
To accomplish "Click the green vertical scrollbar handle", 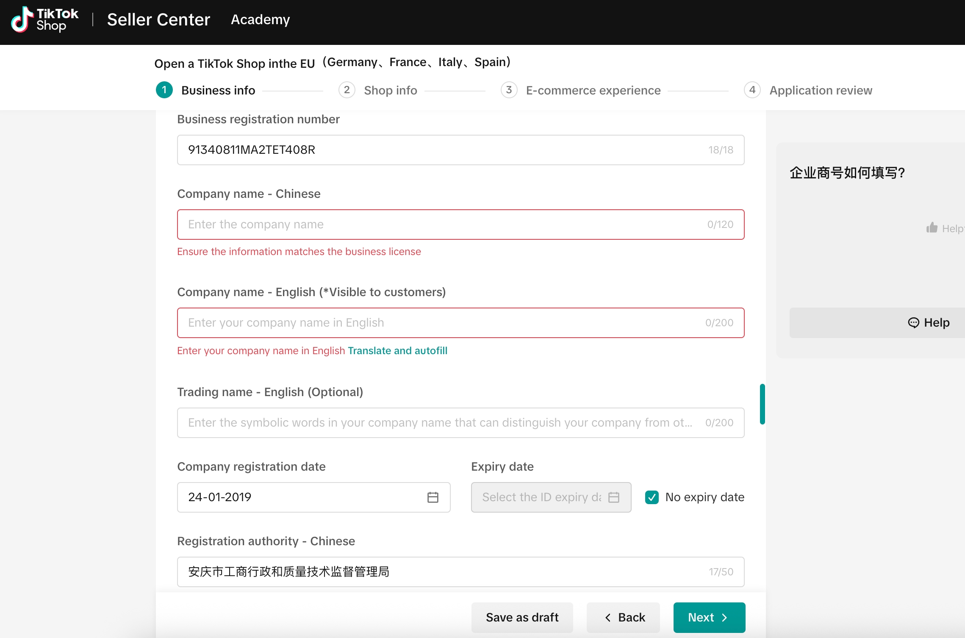I will (x=762, y=404).
